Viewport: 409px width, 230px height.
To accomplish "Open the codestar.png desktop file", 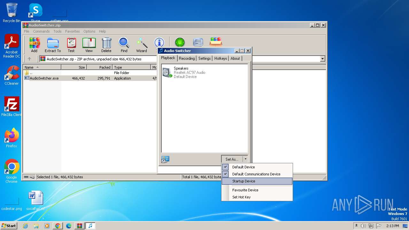I will [x=12, y=204].
